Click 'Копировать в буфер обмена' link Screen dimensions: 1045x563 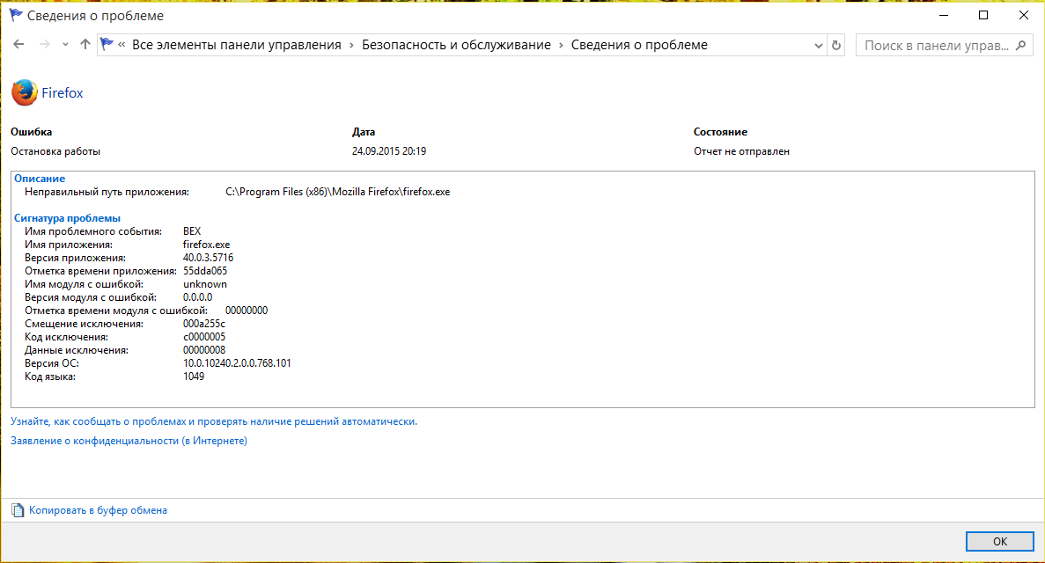[x=98, y=509]
